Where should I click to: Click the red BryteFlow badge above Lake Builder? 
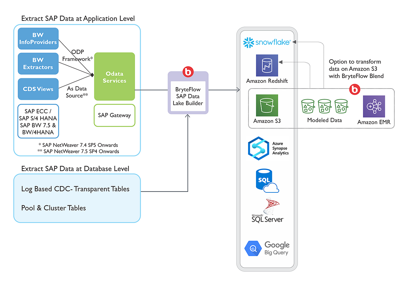click(x=188, y=72)
